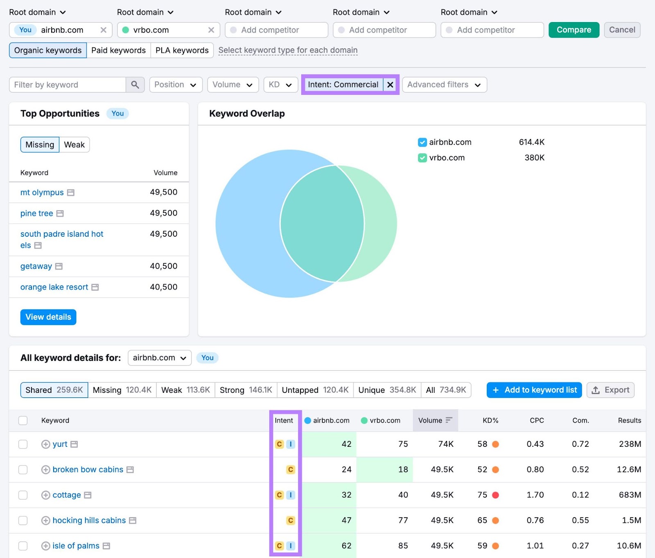Click the "Filter by keyword" input field
The image size is (655, 558).
68,85
